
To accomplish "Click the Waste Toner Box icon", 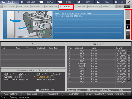I will (6, 77).
